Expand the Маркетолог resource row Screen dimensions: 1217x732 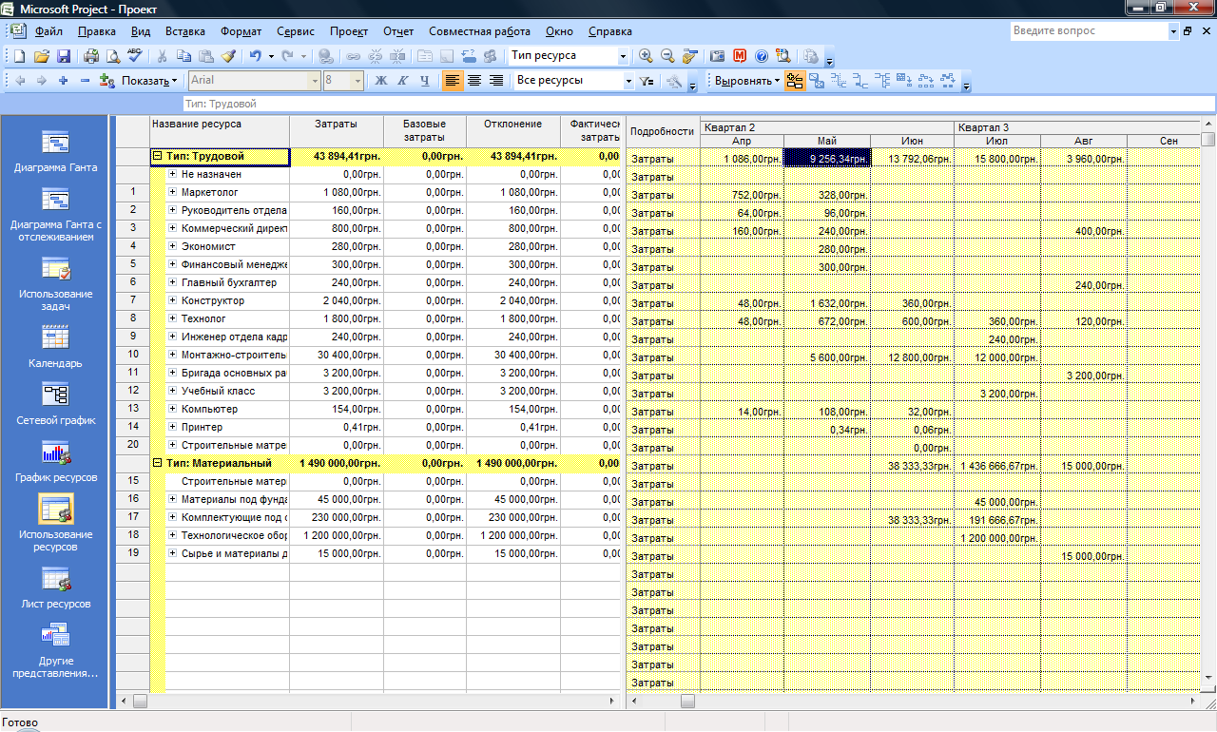[173, 192]
